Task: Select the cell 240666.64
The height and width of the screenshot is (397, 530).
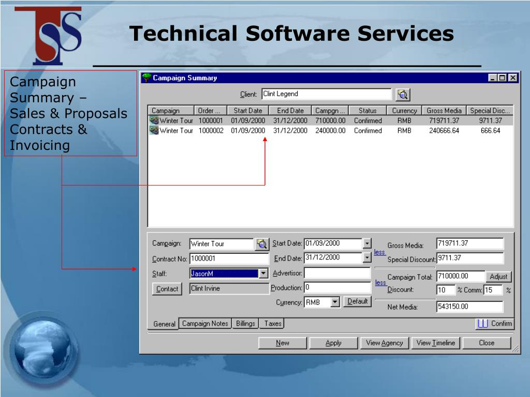Action: [444, 131]
